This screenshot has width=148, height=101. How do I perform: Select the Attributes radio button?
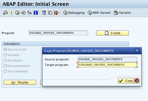5,60
